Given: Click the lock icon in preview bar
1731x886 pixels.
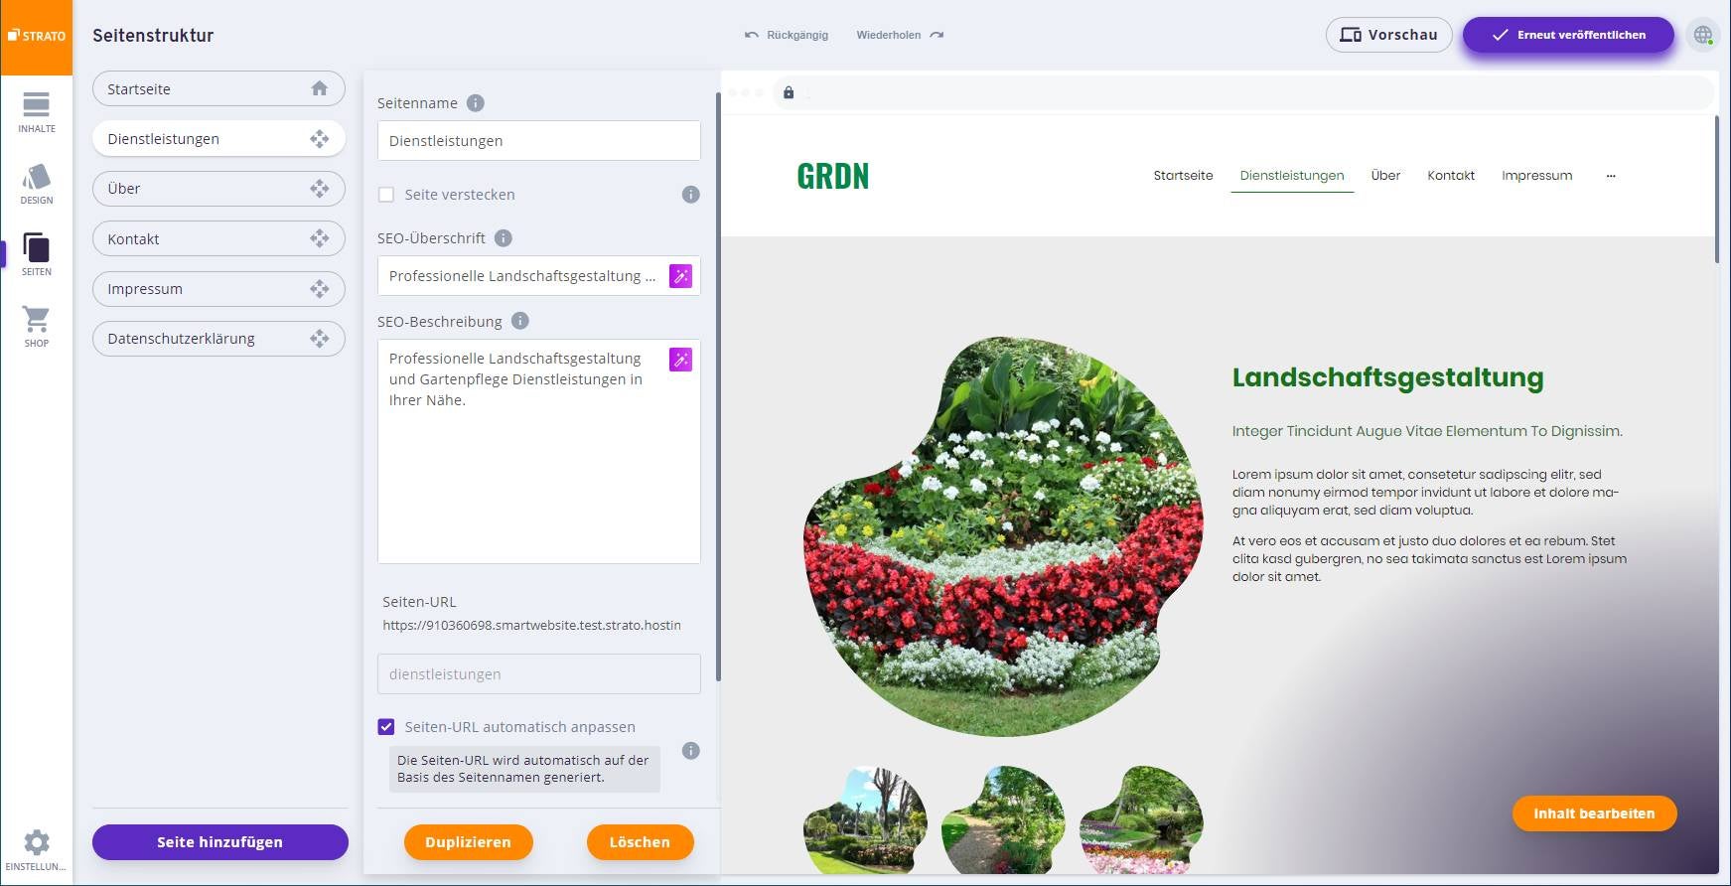Looking at the screenshot, I should click(x=789, y=92).
